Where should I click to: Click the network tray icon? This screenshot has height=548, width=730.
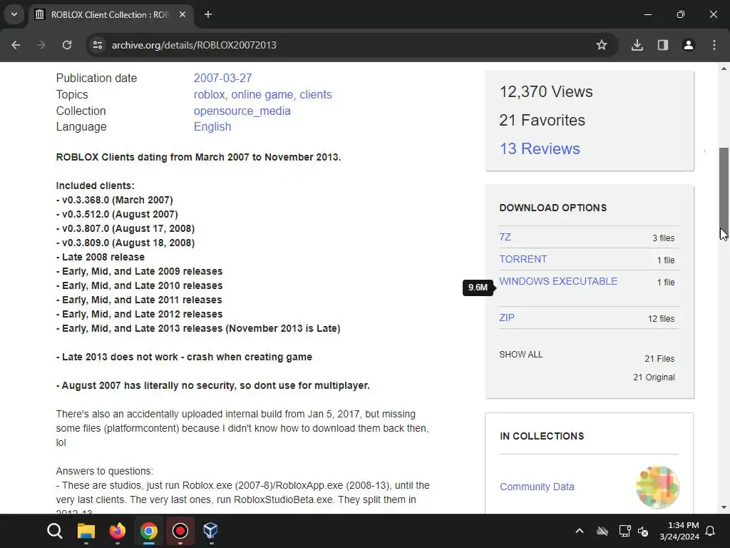point(624,531)
